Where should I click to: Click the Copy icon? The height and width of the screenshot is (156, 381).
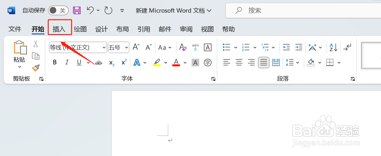pyautogui.click(x=36, y=56)
